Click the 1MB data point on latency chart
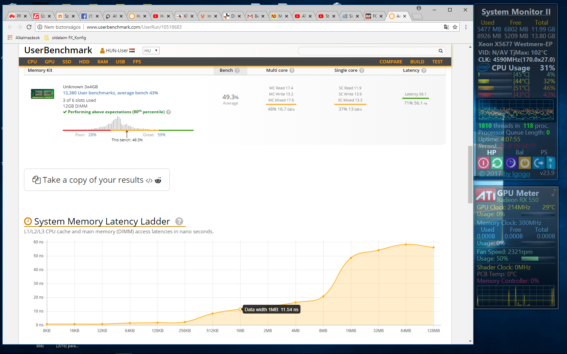 pyautogui.click(x=240, y=309)
